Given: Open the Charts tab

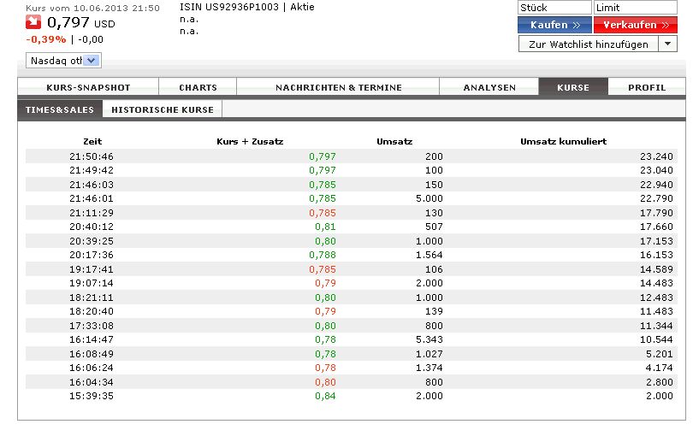Looking at the screenshot, I should [x=198, y=87].
